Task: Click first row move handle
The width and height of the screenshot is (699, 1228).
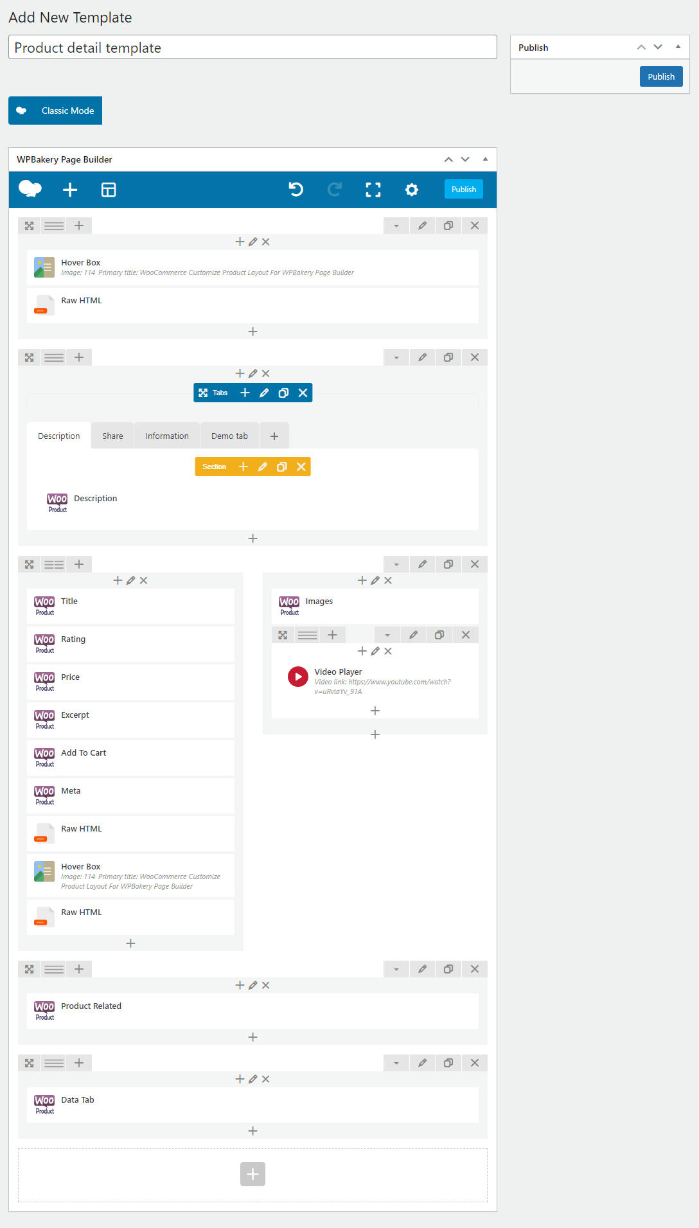Action: [x=29, y=226]
